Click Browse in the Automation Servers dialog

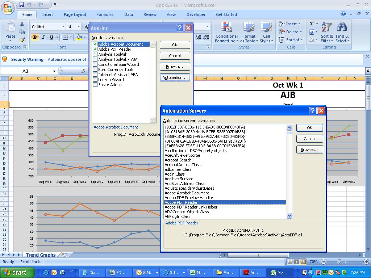coord(309,149)
